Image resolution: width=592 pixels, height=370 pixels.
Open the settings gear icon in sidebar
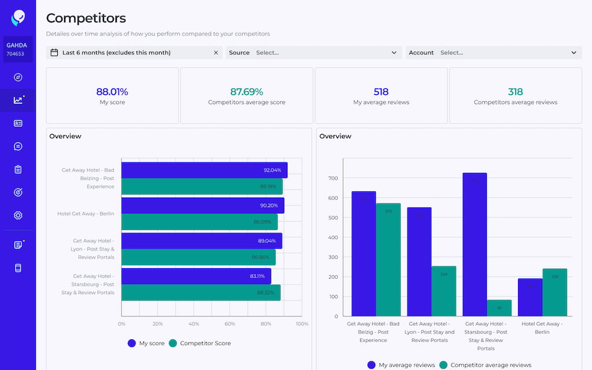click(x=18, y=215)
